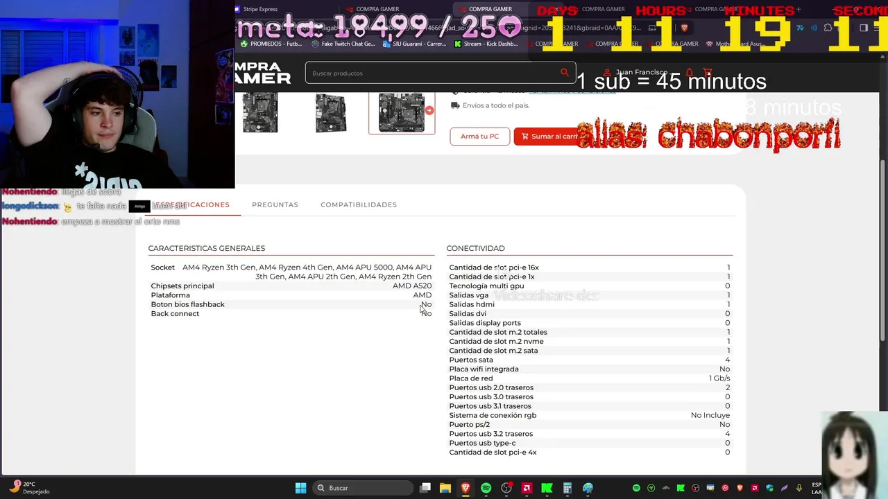Image resolution: width=888 pixels, height=499 pixels.
Task: Click the Sistema de conexión rgb row
Action: [x=590, y=415]
